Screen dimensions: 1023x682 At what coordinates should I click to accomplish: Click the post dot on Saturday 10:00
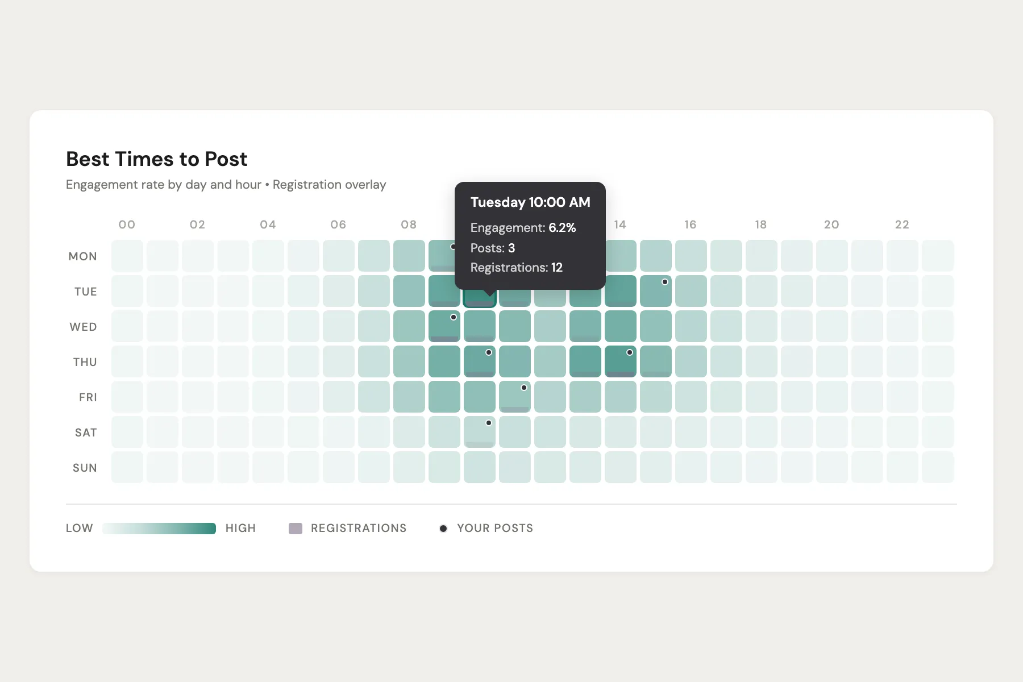coord(489,423)
